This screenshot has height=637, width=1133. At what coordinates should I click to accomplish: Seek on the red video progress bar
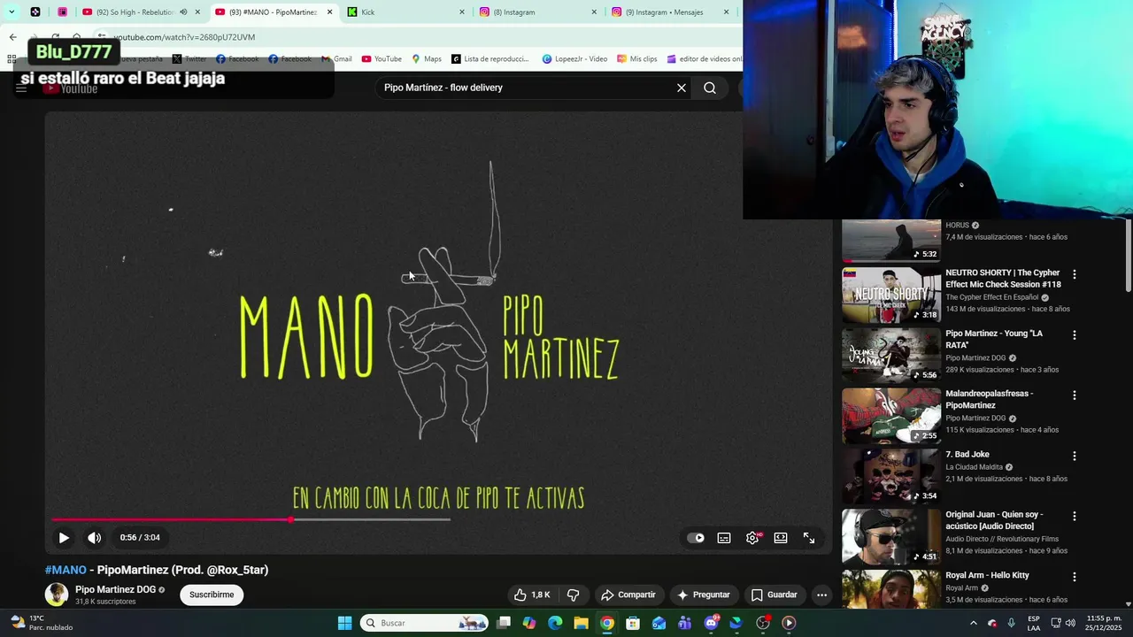click(172, 519)
